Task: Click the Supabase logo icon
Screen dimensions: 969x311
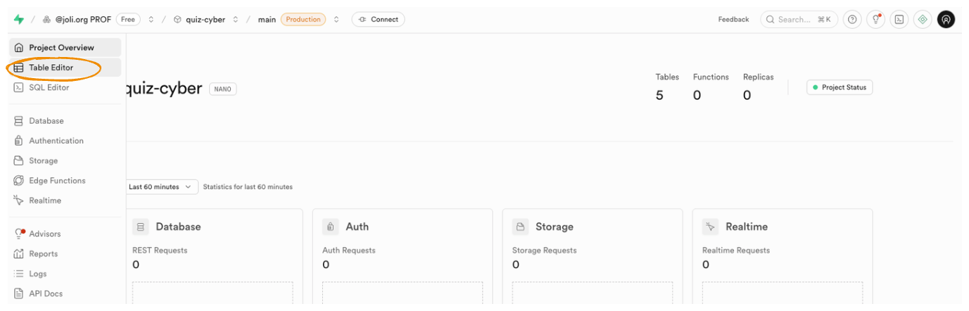Action: (18, 20)
